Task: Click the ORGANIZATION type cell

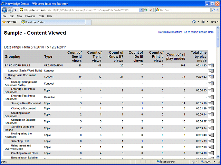Action: tap(53, 65)
